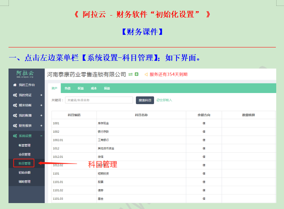Click the gears icon beside 期末结帐
284x209 pixels.
click(15, 105)
